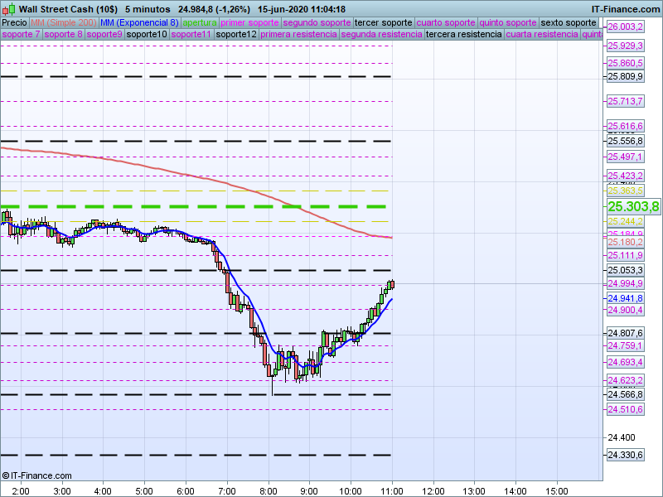This screenshot has height=497, width=663.
Task: Click the tercera resistencia legend label
Action: tap(464, 34)
